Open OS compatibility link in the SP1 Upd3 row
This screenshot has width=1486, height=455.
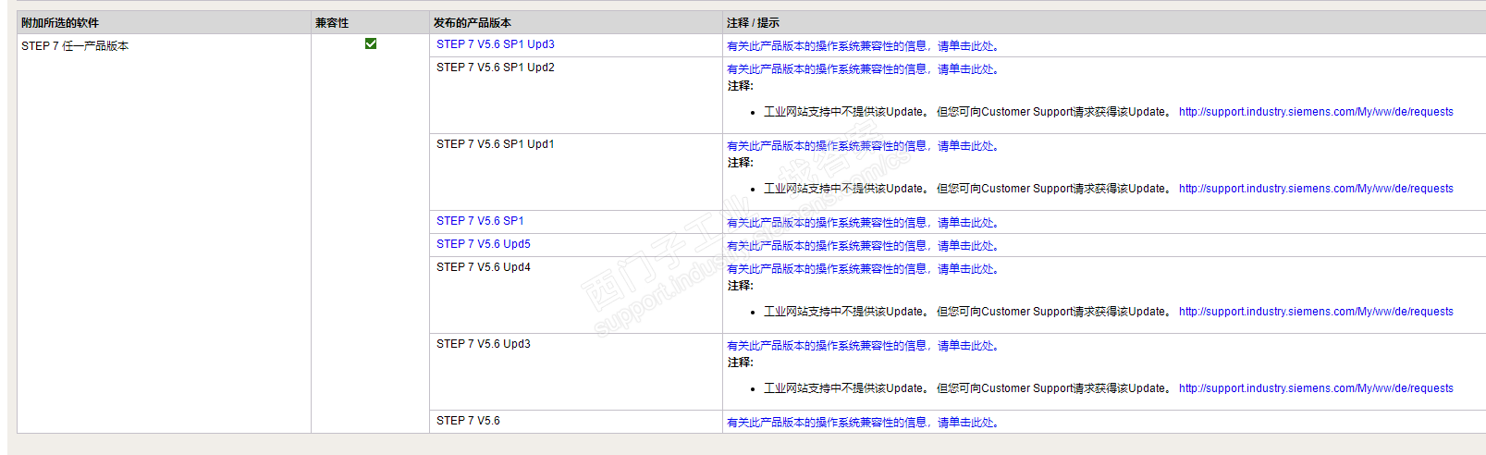tap(862, 46)
